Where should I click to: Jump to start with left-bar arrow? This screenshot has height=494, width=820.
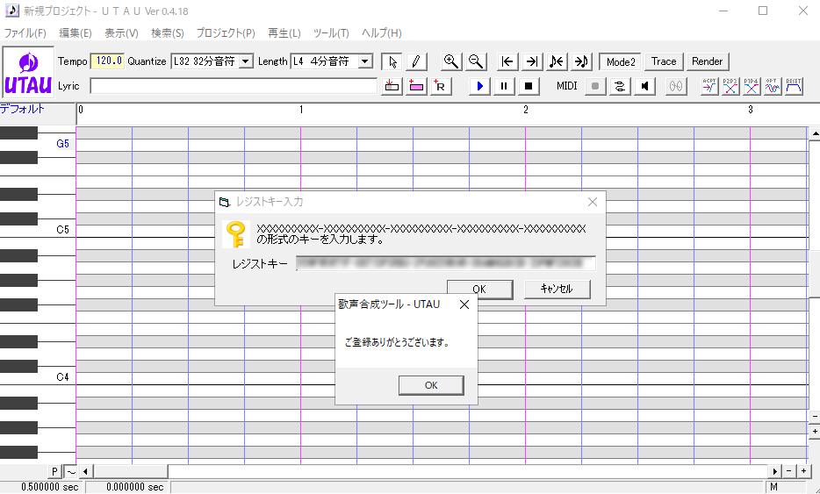click(507, 61)
